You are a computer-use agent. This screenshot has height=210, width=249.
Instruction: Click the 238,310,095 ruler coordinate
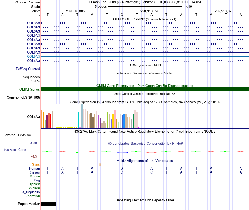pyautogui.click(x=224, y=11)
